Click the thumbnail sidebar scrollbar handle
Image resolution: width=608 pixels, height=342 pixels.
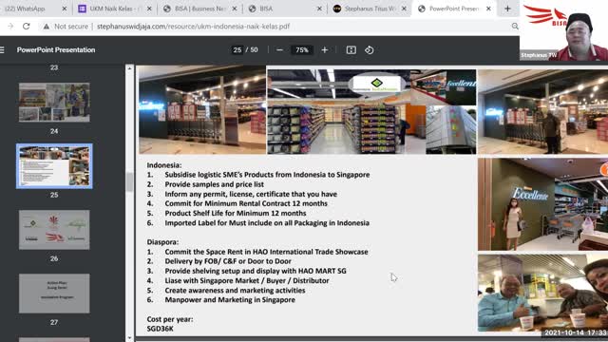pos(129,181)
